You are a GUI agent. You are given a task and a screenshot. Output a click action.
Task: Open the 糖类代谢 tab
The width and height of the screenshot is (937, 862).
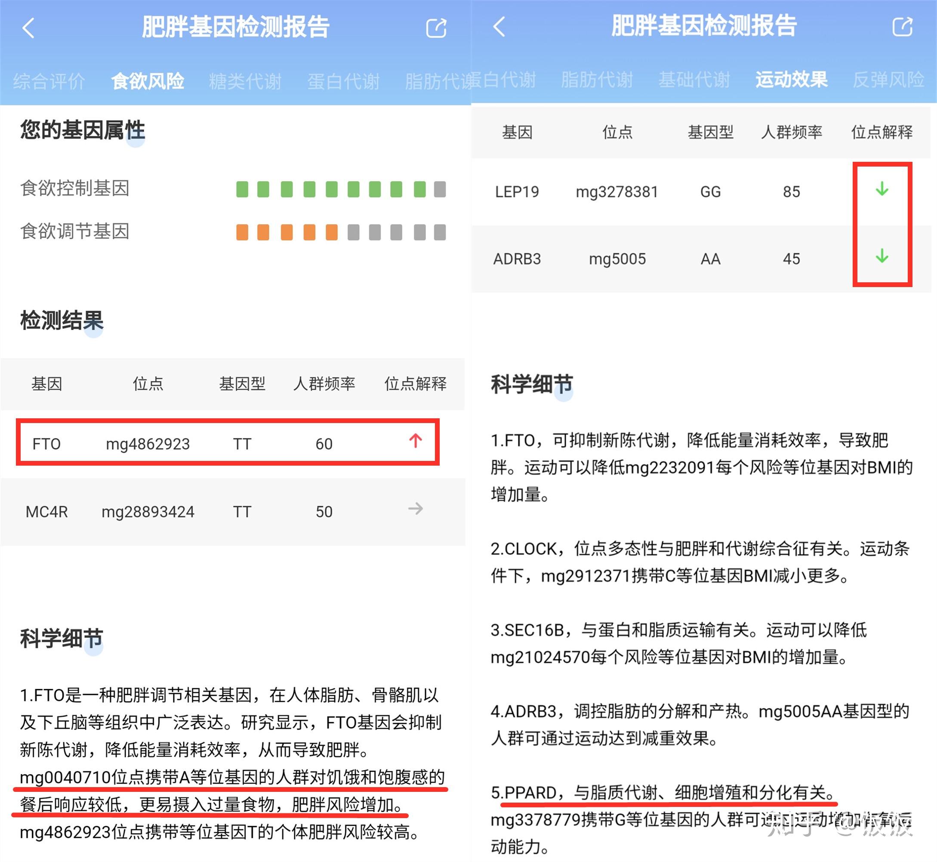[245, 81]
